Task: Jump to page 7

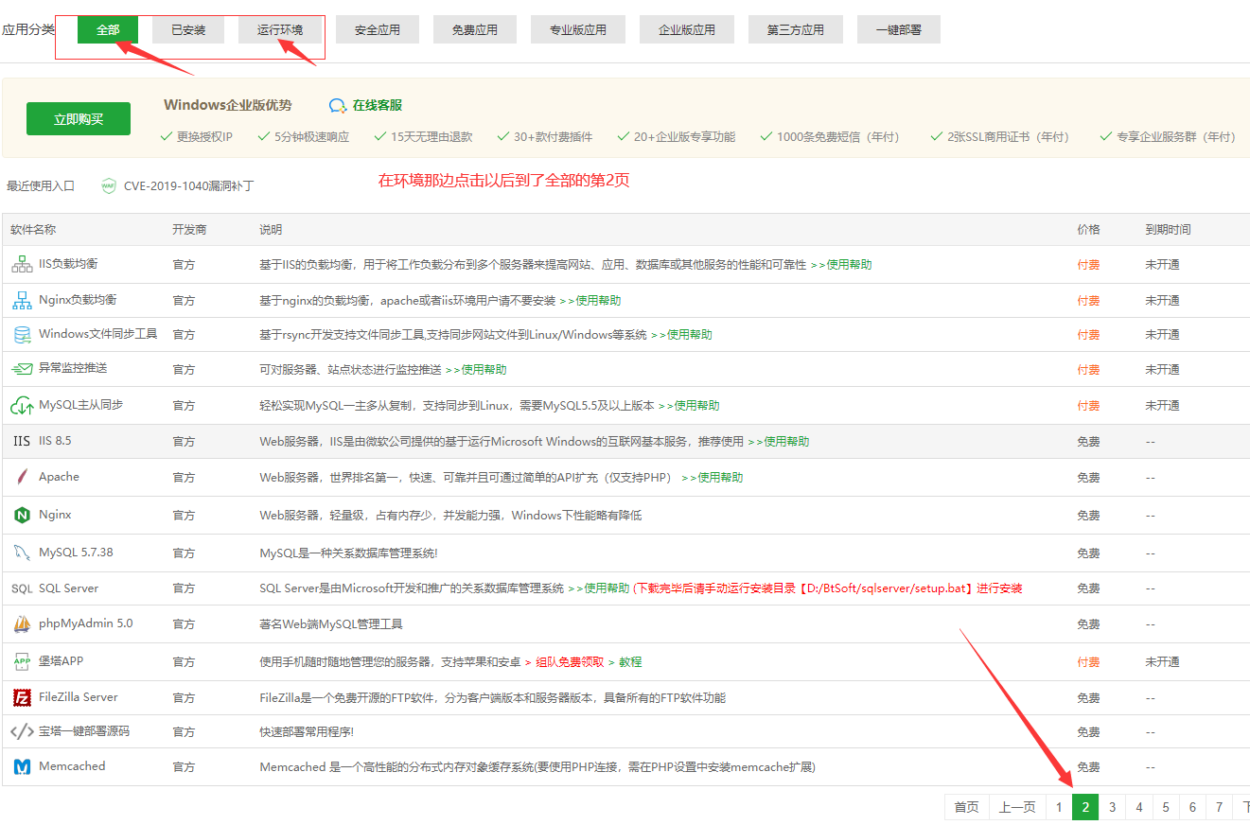Action: (x=1218, y=807)
